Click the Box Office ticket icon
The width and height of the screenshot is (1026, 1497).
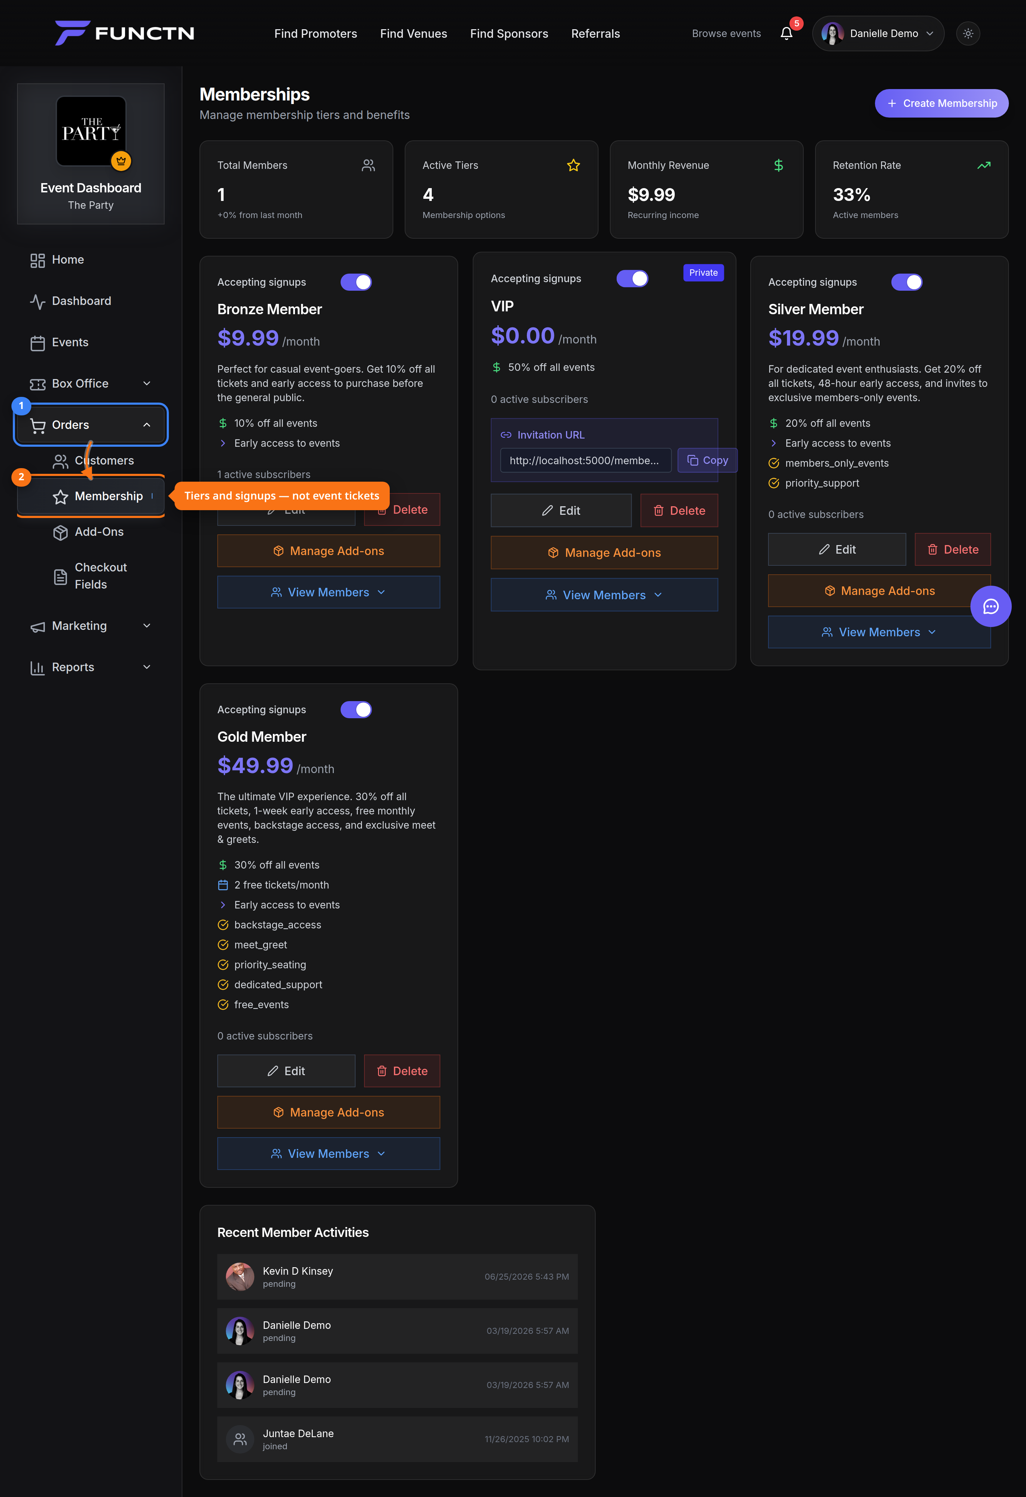click(37, 384)
